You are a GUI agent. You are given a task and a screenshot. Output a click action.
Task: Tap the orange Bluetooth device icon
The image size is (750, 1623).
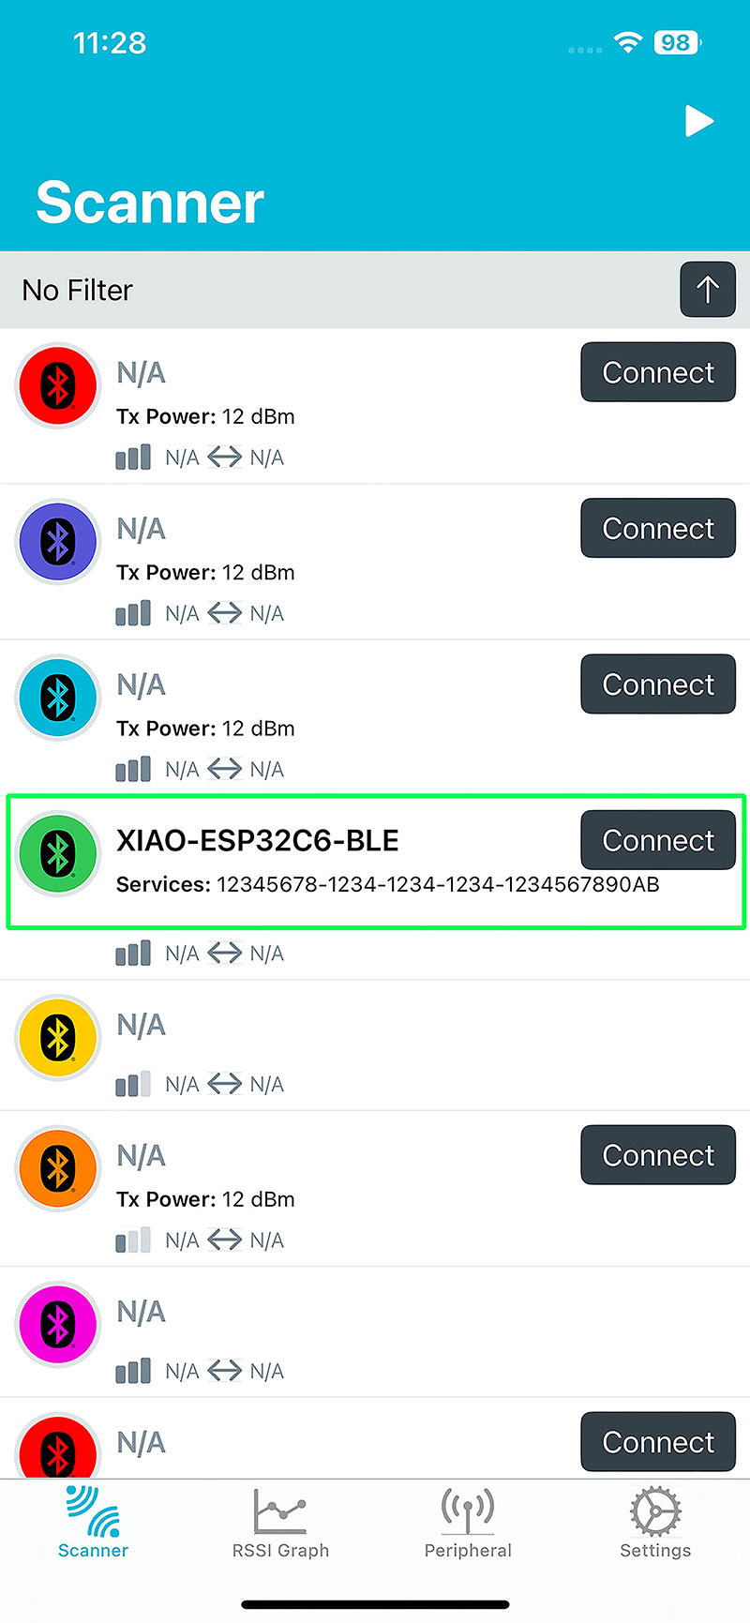(58, 1168)
